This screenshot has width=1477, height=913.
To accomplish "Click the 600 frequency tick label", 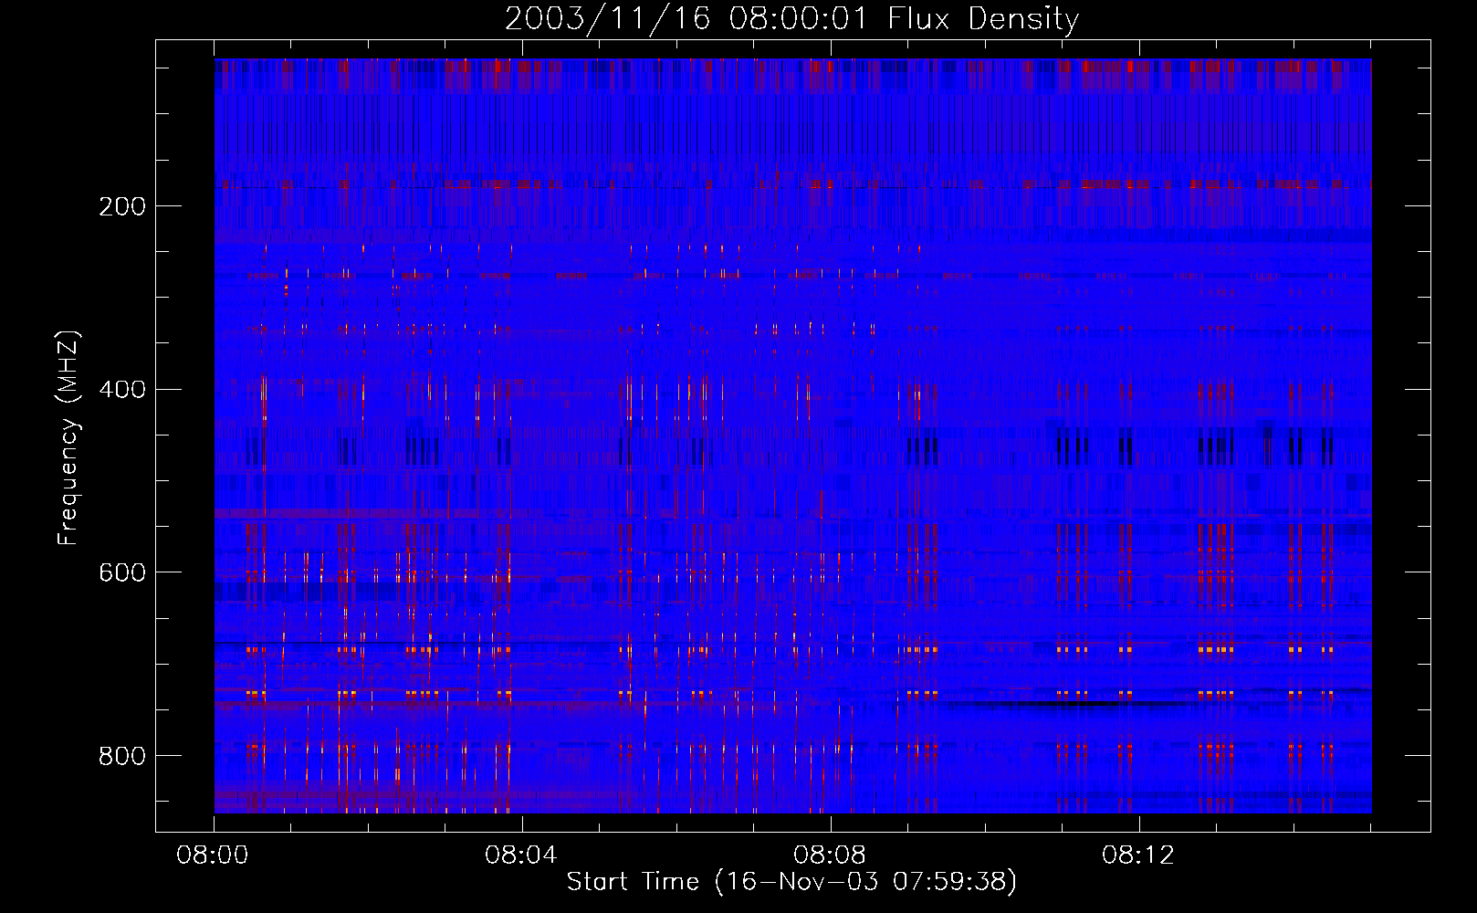I will pyautogui.click(x=122, y=572).
